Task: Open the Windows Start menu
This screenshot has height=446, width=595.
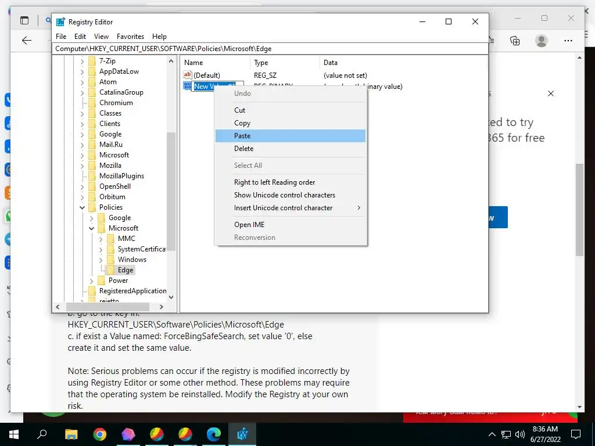Action: point(14,434)
